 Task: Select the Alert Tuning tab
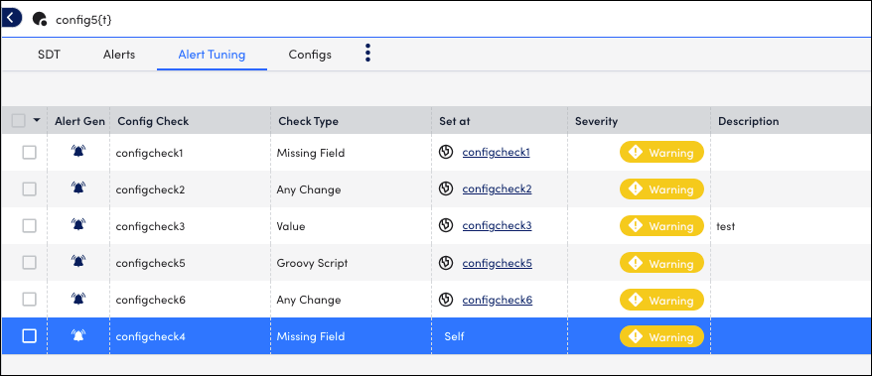[212, 55]
